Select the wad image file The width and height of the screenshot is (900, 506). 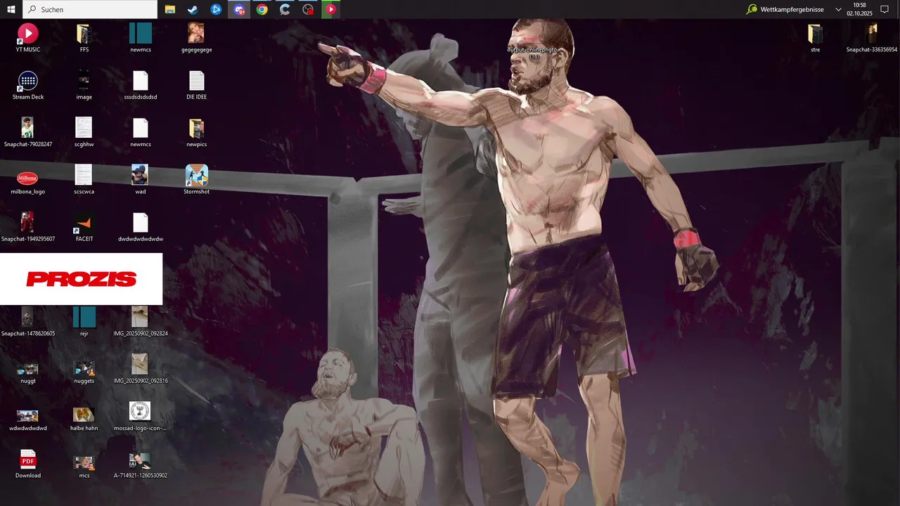tap(141, 180)
